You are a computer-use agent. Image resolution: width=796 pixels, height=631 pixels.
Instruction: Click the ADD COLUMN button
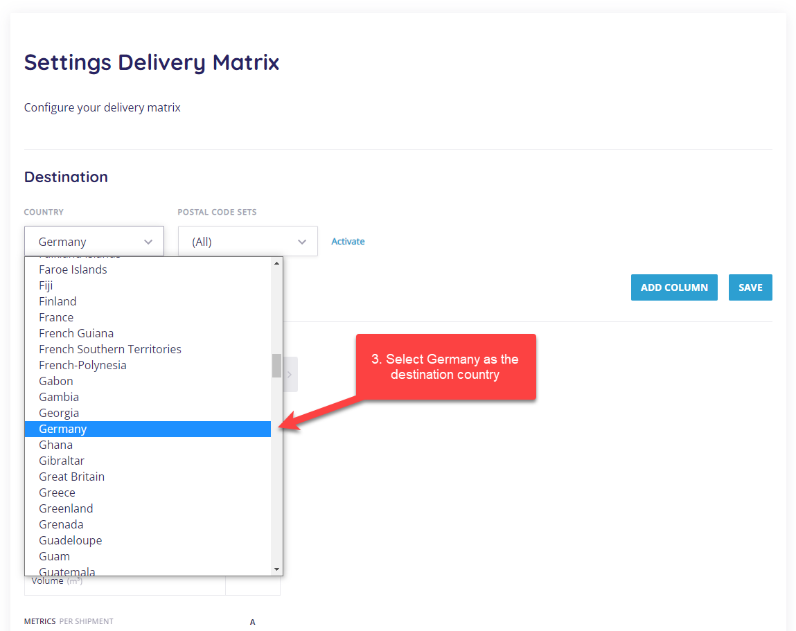[674, 287]
